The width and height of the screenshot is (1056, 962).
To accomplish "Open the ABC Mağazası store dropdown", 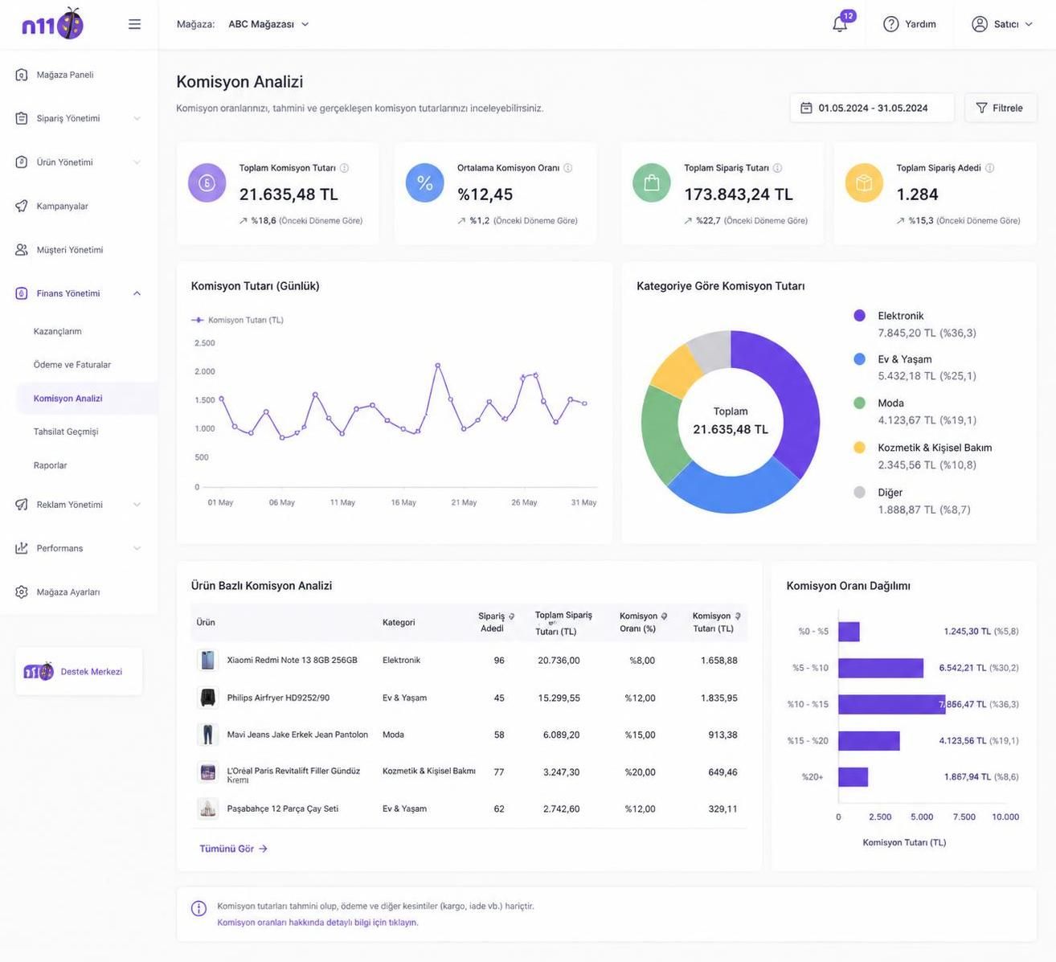I will coord(268,24).
